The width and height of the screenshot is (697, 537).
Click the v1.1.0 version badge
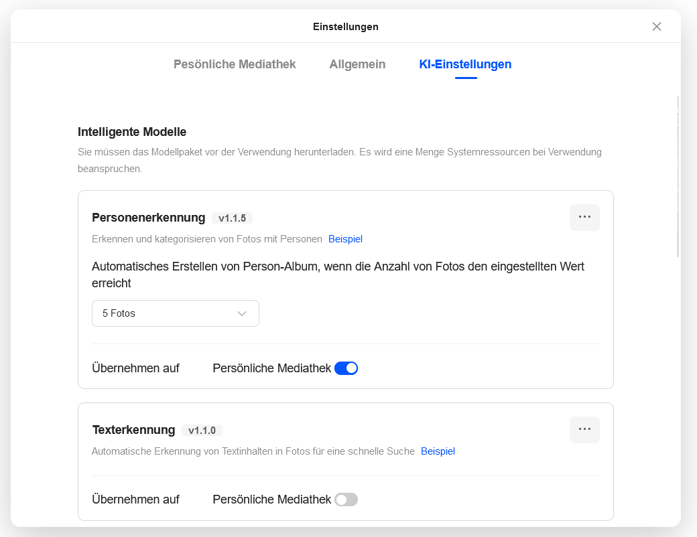click(202, 431)
